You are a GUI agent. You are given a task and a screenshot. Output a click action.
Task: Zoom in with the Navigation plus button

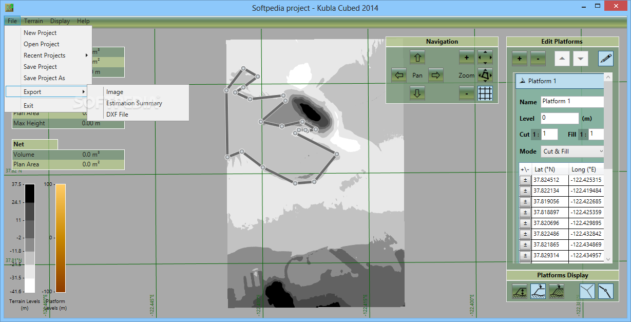coord(466,58)
